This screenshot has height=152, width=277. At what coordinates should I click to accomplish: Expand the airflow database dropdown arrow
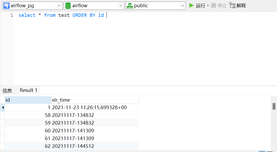[121, 6]
